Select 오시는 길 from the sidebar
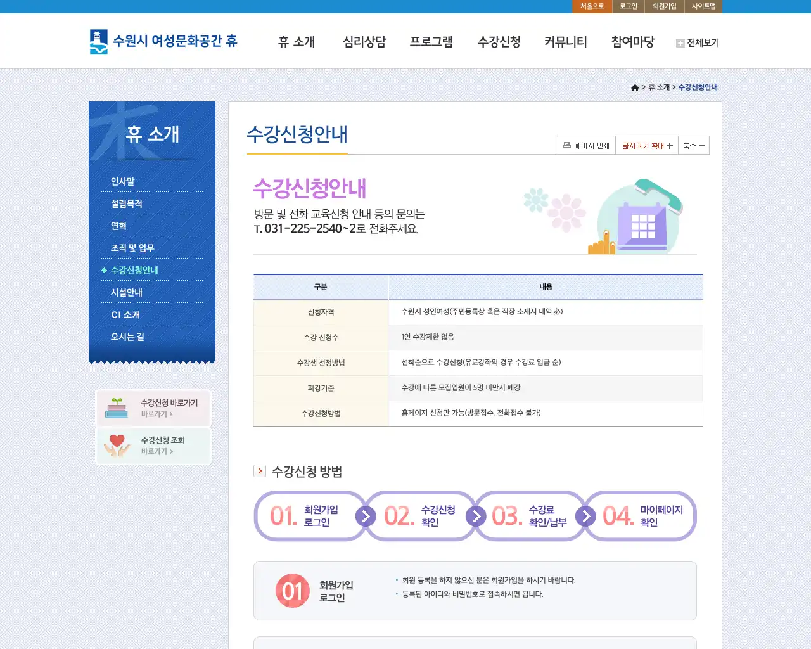Viewport: 811px width, 649px height. coord(126,337)
